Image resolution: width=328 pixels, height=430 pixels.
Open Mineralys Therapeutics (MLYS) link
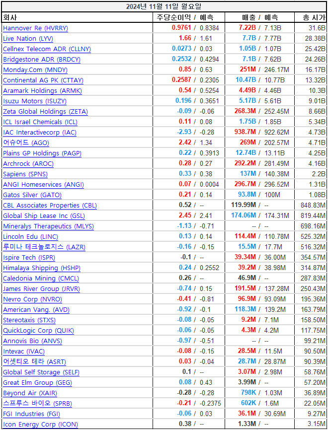pos(48,226)
